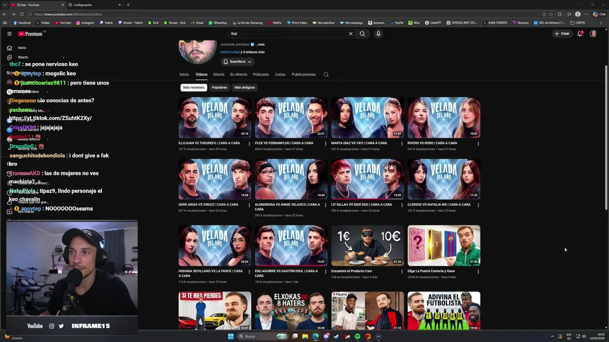Open Spotify from the Windows taskbar
The image size is (609, 342).
(357, 336)
